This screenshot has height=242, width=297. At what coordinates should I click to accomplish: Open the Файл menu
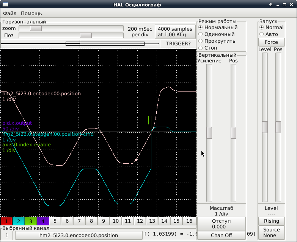click(9, 13)
